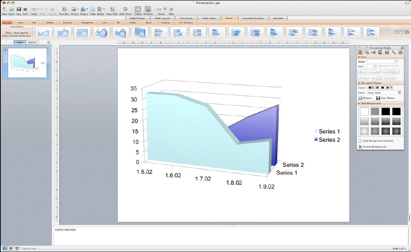Image resolution: width=411 pixels, height=252 pixels.
Task: Filter charts by Pie category
Action: (118, 23)
